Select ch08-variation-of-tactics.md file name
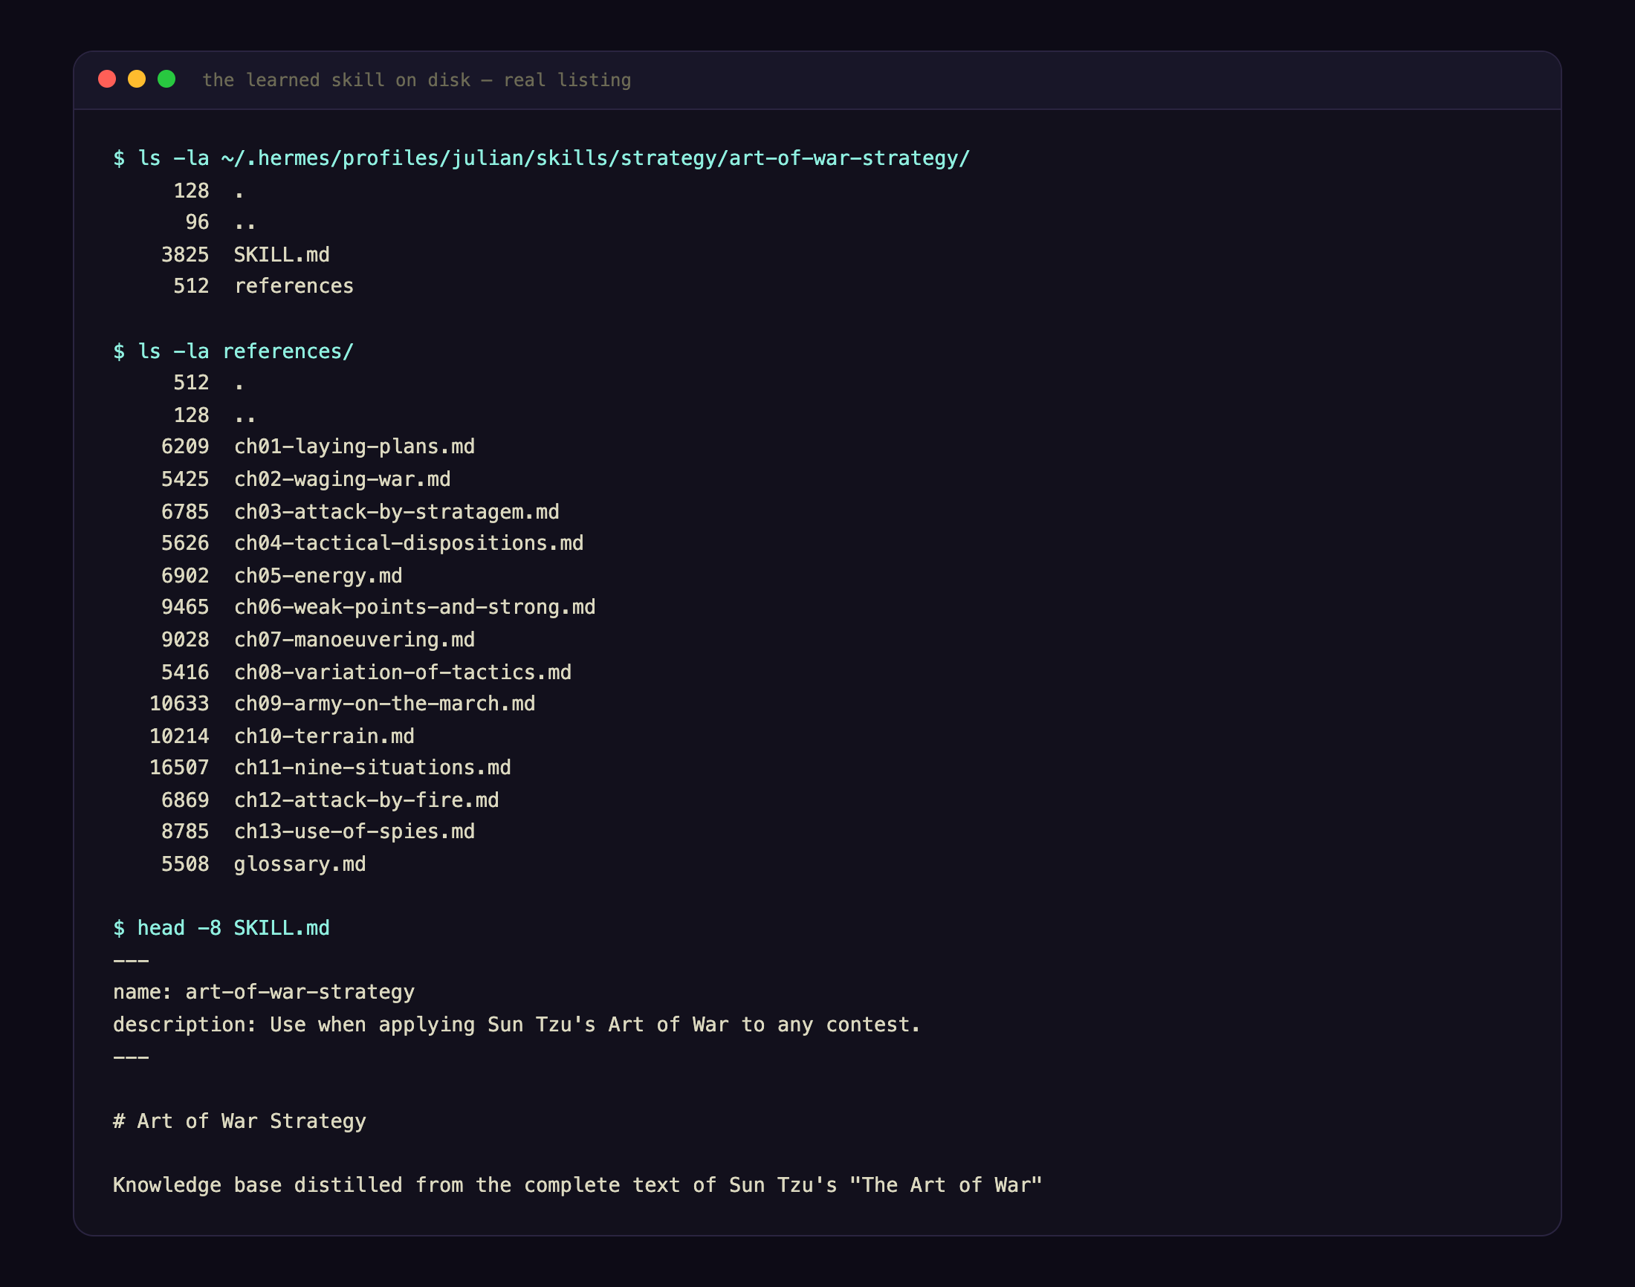The height and width of the screenshot is (1287, 1635). [x=402, y=672]
